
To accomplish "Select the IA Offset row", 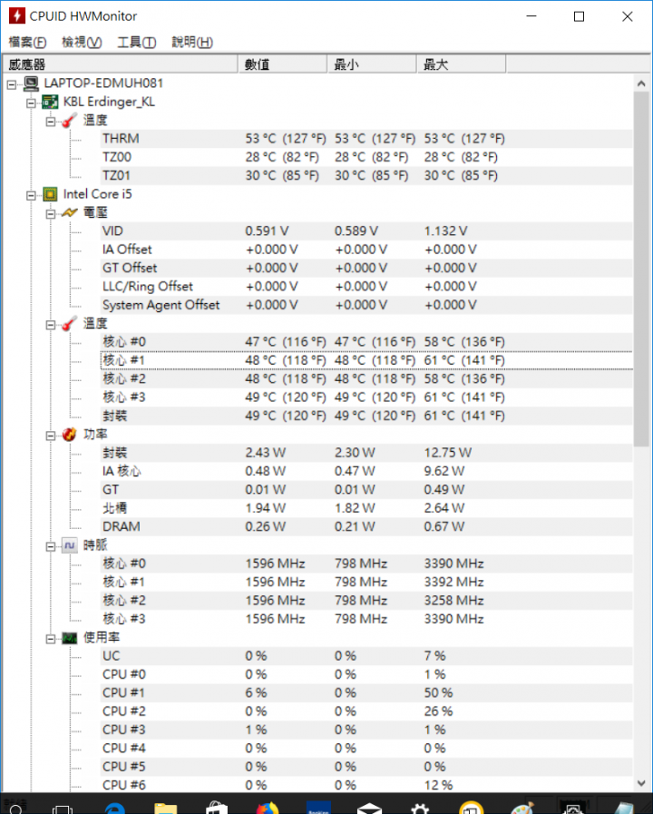I will click(x=366, y=250).
